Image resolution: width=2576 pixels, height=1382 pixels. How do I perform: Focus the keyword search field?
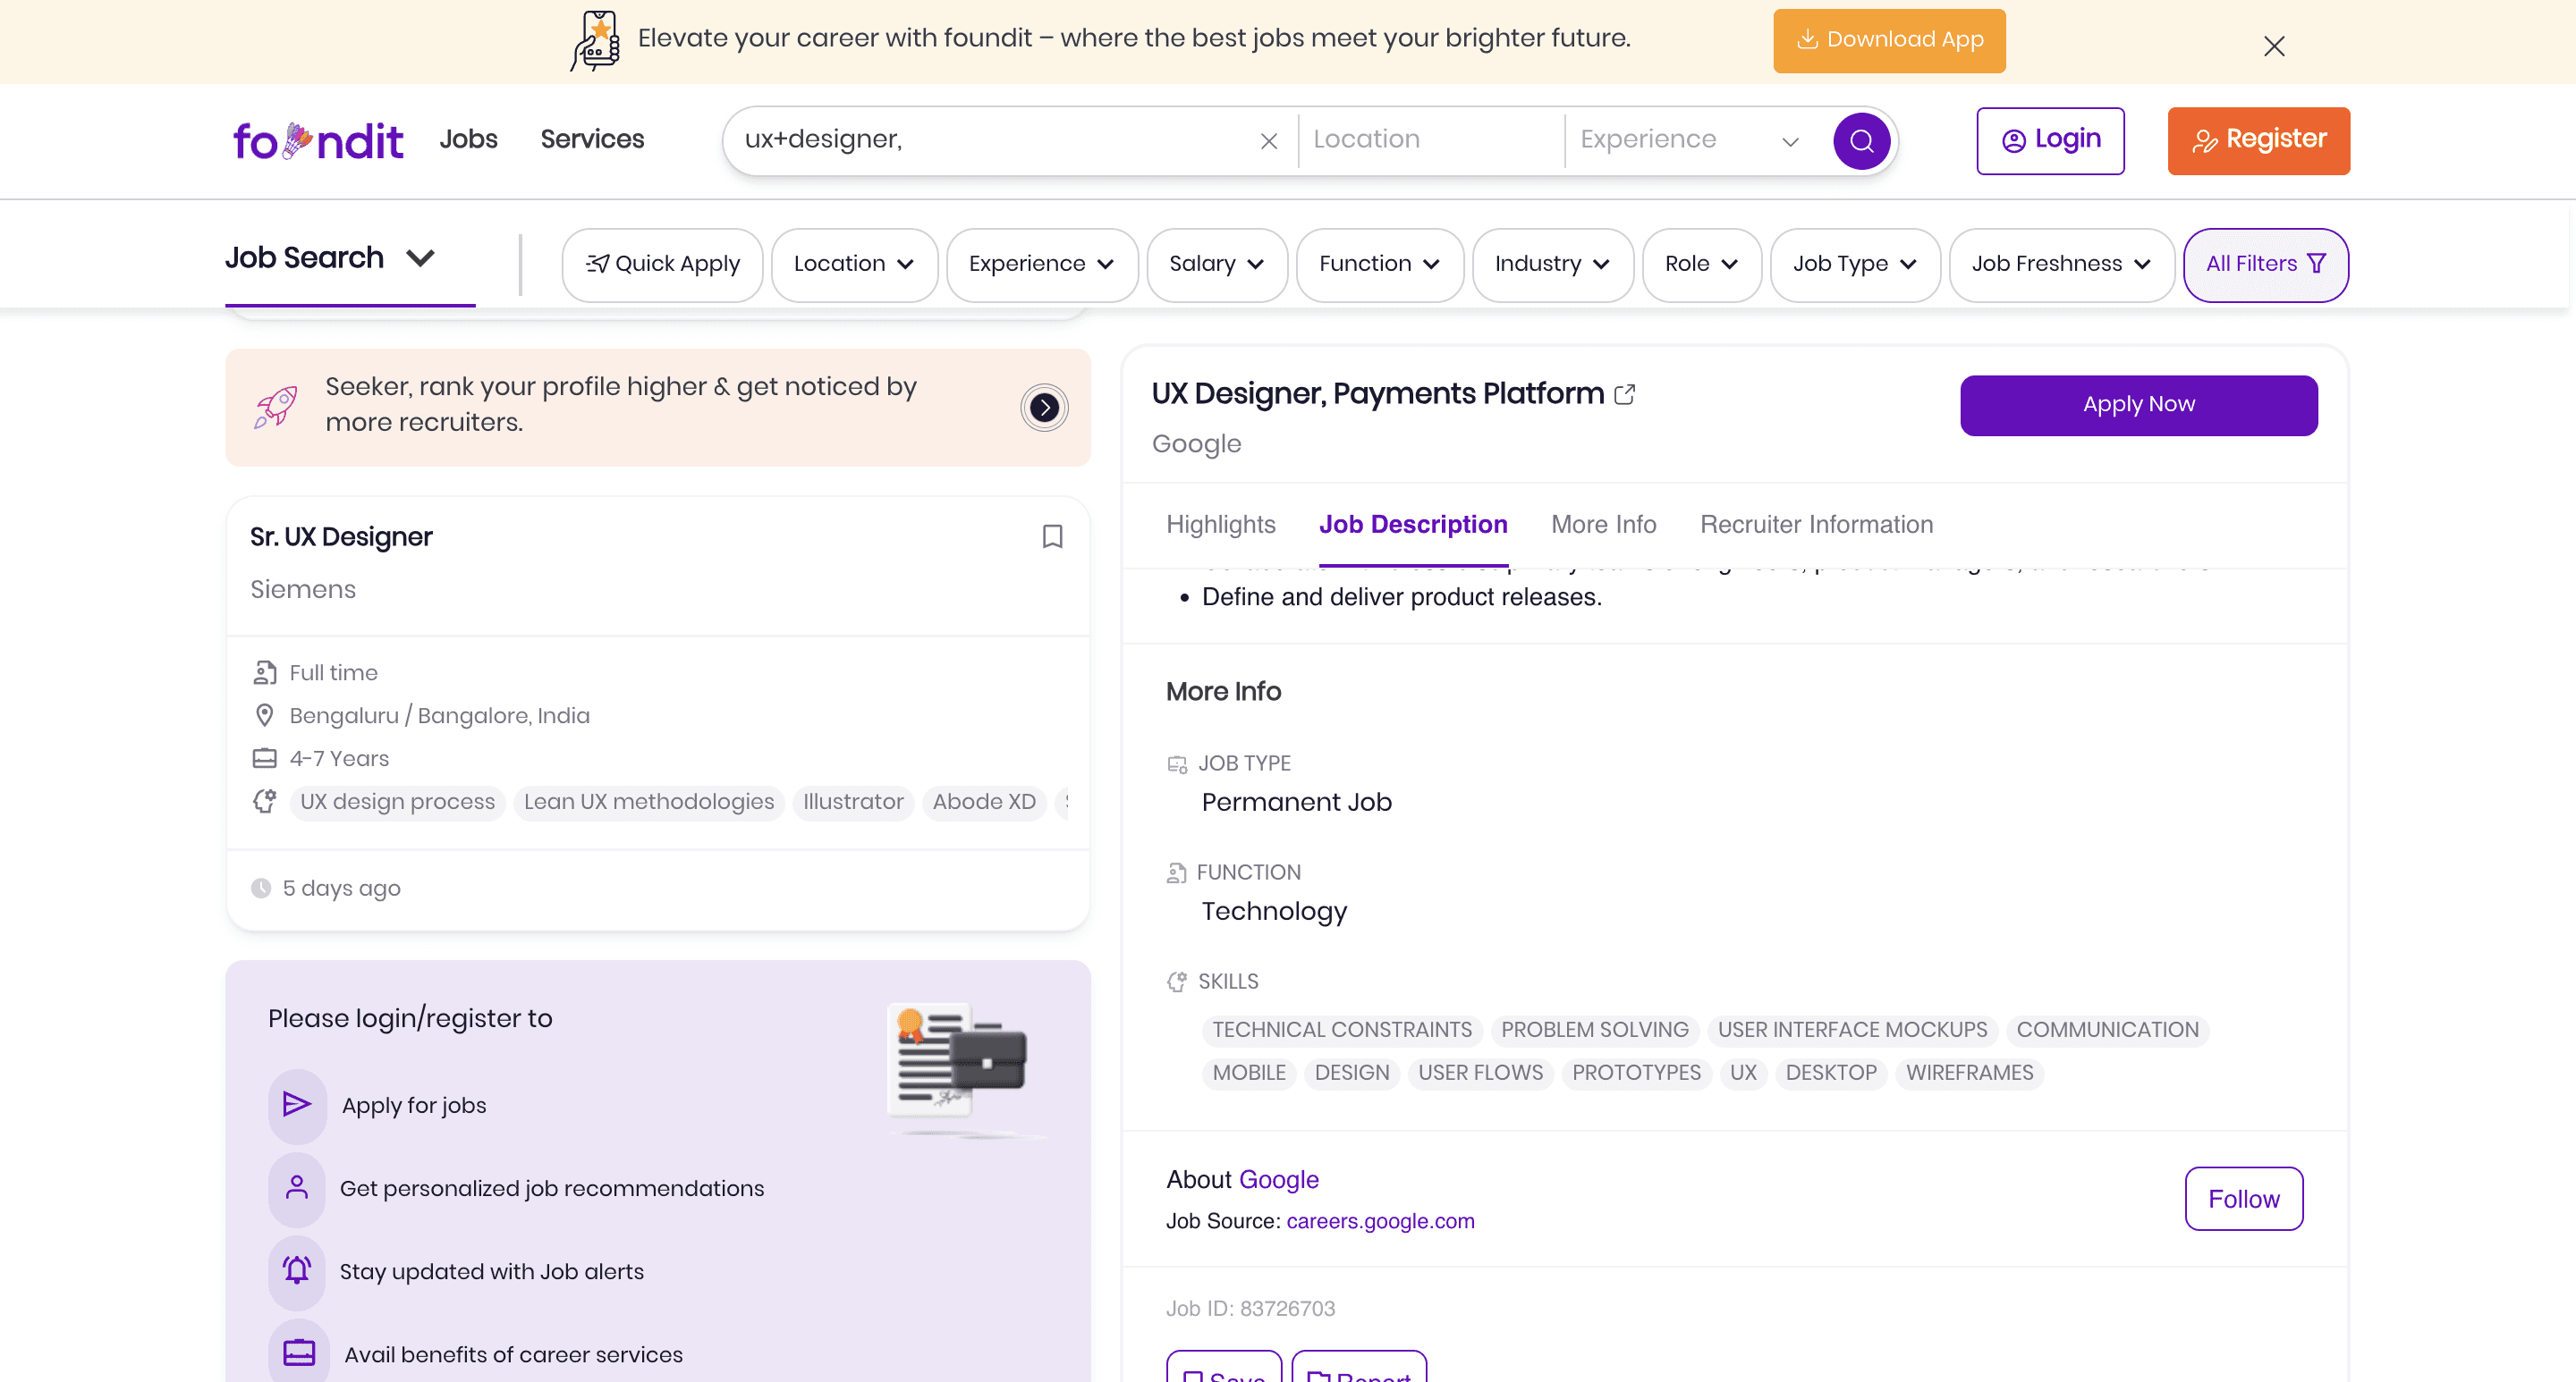990,141
